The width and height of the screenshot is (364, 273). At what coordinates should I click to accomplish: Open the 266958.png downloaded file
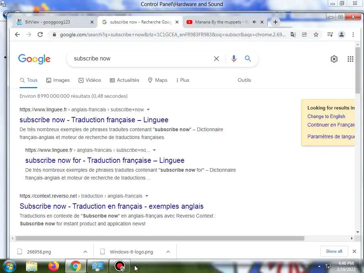point(39,252)
